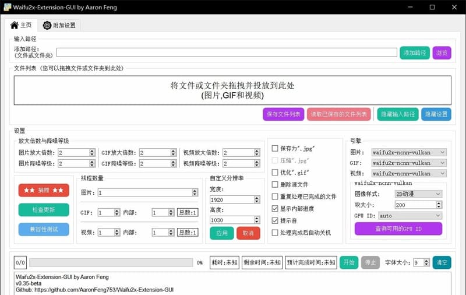Click the 耗时:未知 elapsed time label
Image resolution: width=466 pixels, height=295 pixels.
coord(224,262)
